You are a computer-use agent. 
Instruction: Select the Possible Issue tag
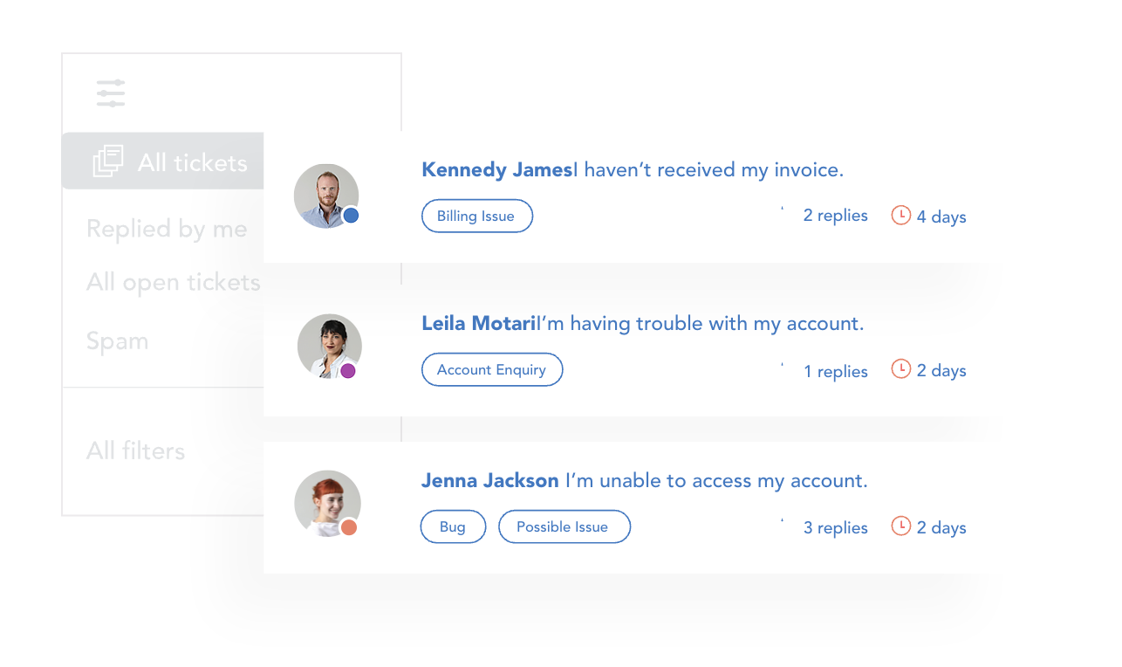564,526
